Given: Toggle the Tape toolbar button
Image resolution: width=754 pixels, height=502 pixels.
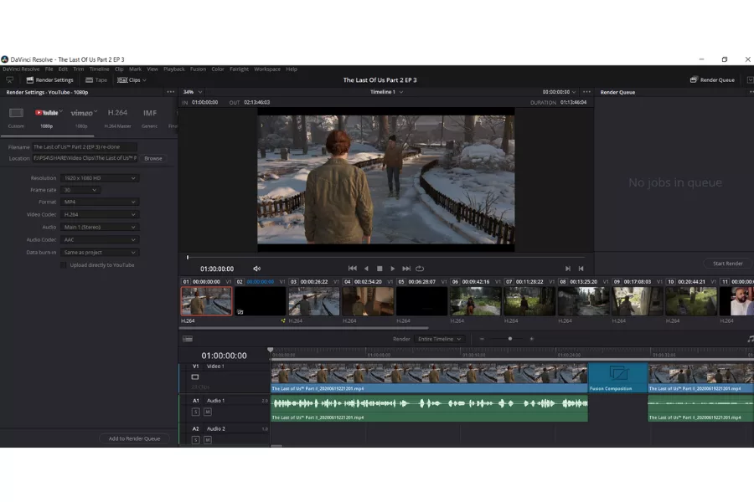Looking at the screenshot, I should (x=96, y=80).
